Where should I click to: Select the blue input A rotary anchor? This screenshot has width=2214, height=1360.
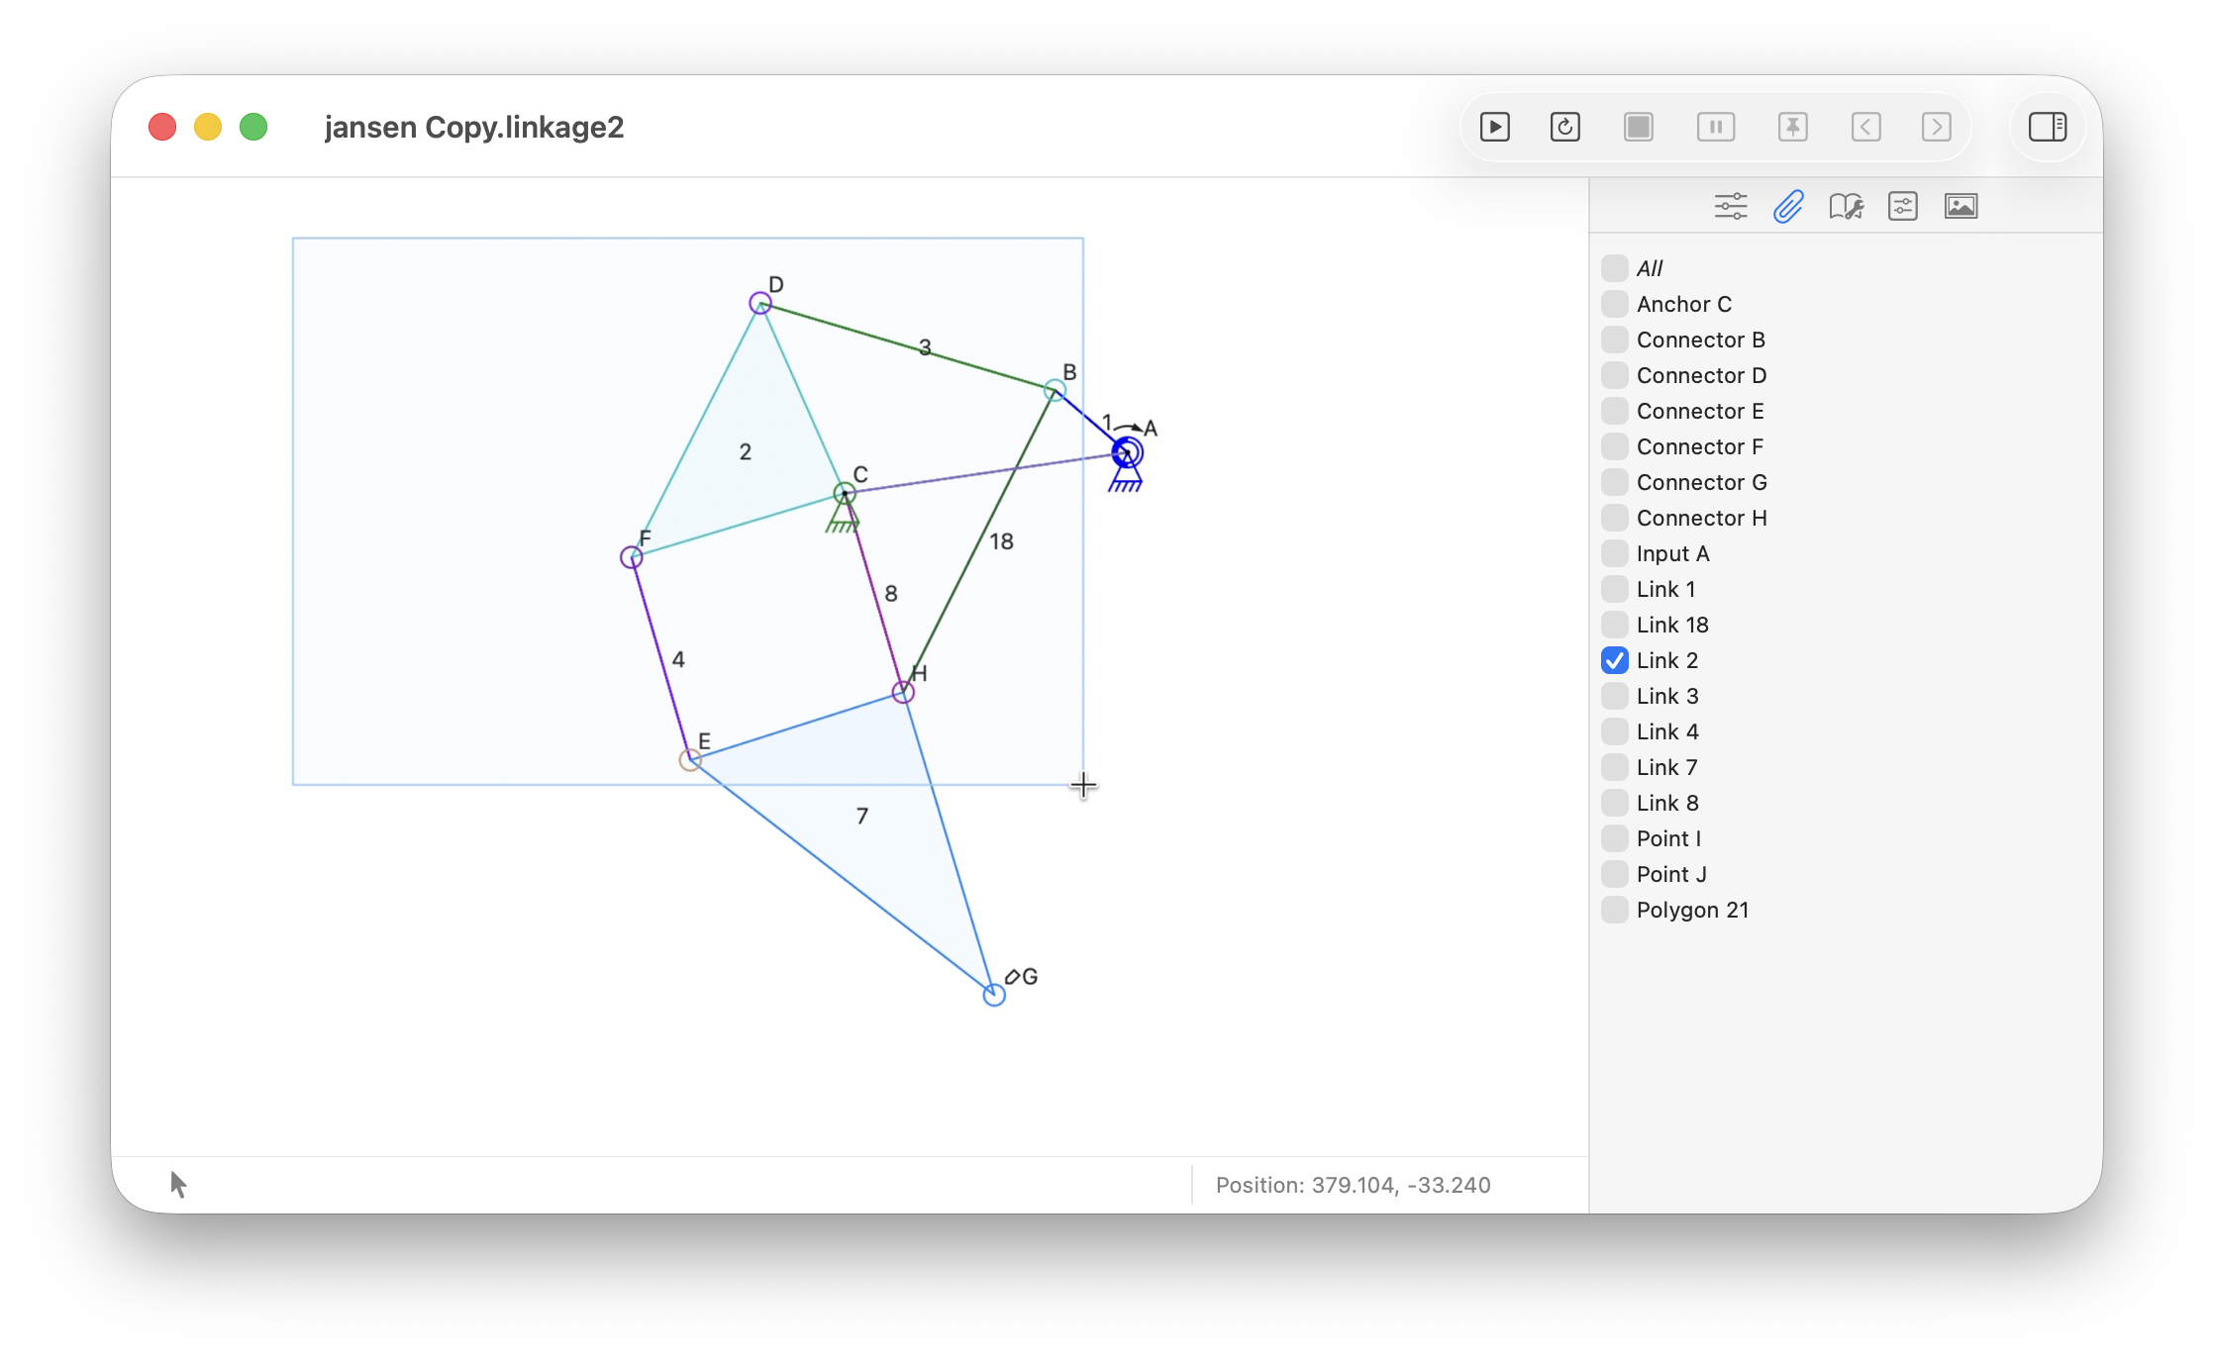pyautogui.click(x=1127, y=453)
